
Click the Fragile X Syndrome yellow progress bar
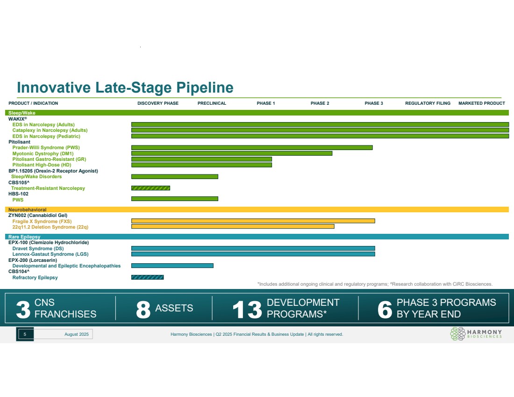coord(253,221)
